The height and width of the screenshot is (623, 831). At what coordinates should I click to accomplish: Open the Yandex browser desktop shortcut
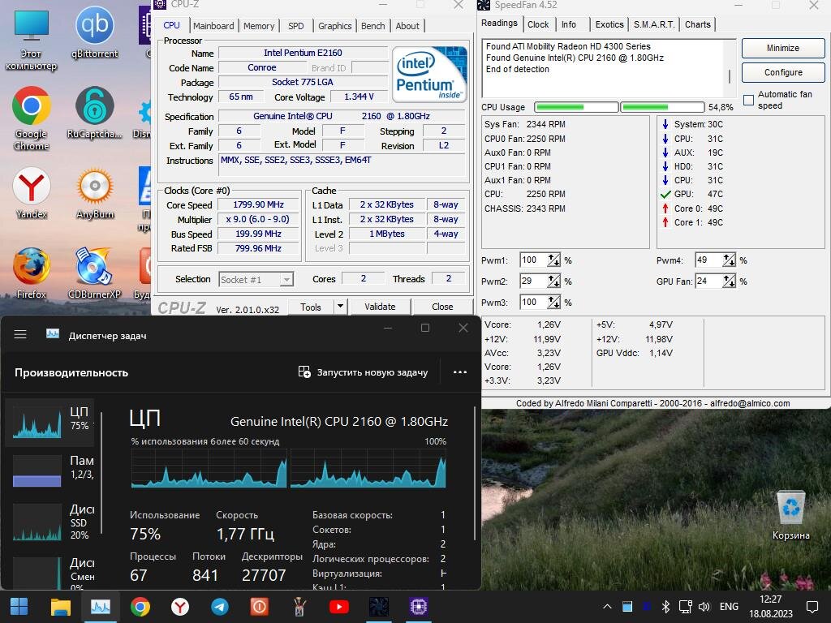coord(32,193)
